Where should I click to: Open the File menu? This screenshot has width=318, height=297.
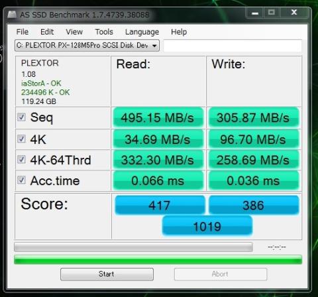[x=23, y=32]
